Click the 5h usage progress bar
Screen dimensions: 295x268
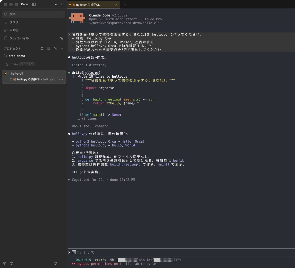[x=127, y=260]
